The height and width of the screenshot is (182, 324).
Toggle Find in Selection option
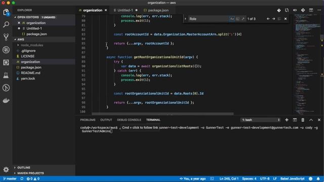(279, 19)
